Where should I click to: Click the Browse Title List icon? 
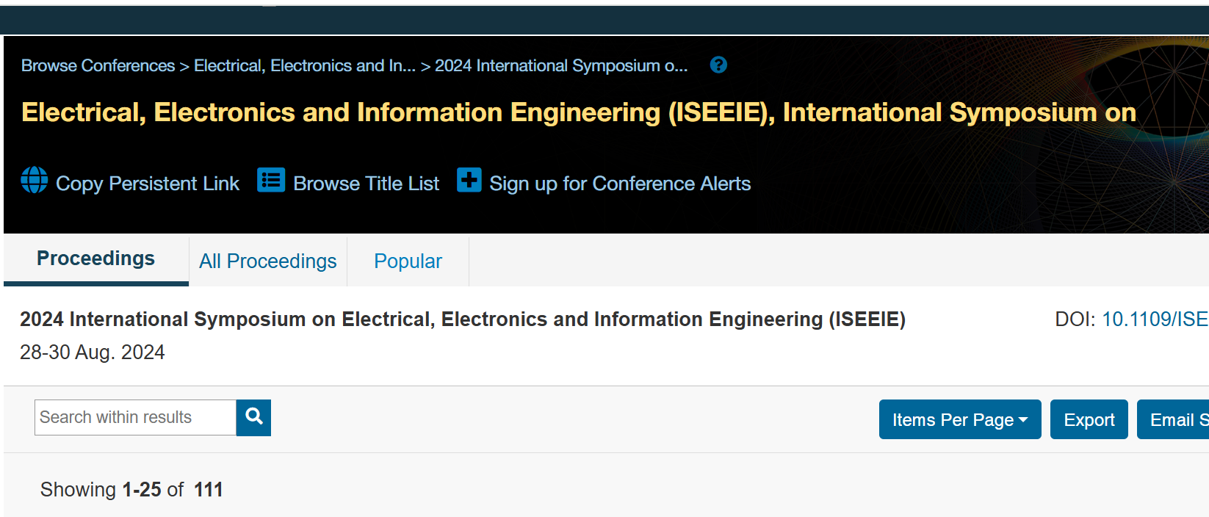(x=271, y=180)
